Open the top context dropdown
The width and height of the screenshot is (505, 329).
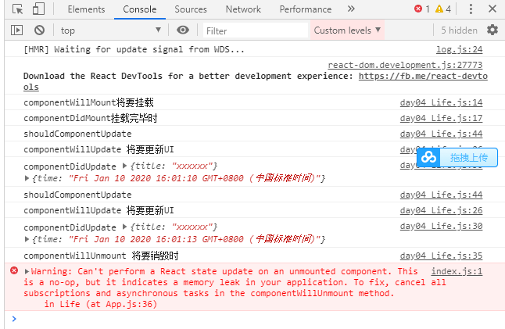pyautogui.click(x=110, y=30)
